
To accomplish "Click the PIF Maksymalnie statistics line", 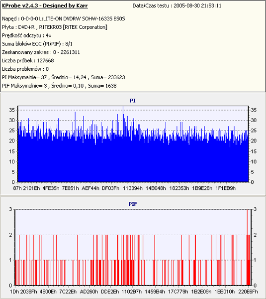I will coord(59,86).
